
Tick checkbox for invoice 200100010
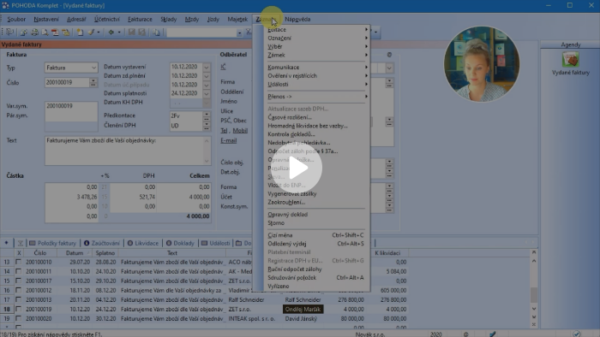click(18, 263)
